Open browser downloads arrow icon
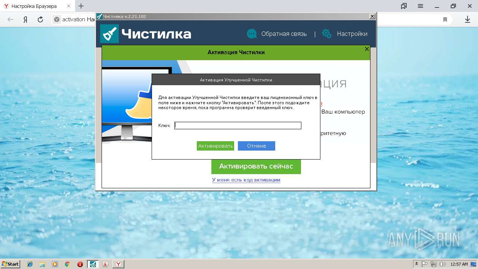The width and height of the screenshot is (478, 269). click(467, 19)
